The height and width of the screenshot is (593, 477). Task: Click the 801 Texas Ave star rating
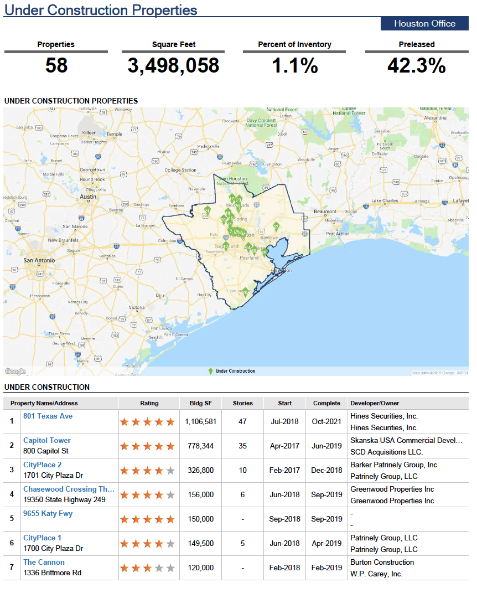[x=147, y=422]
